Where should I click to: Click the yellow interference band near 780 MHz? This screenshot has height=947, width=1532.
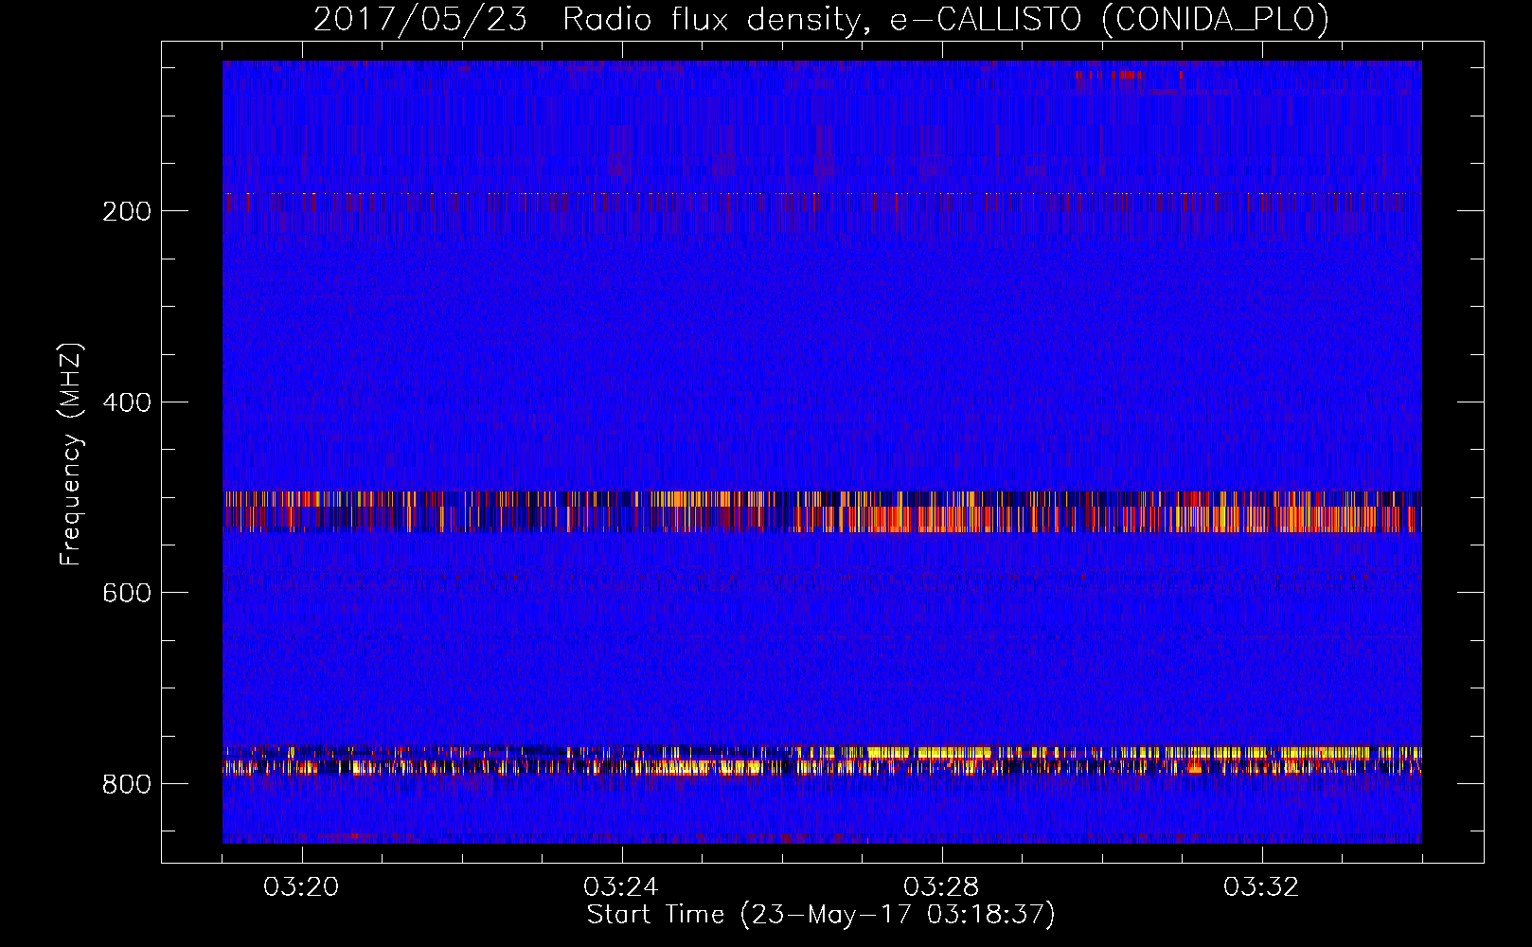coord(822,760)
